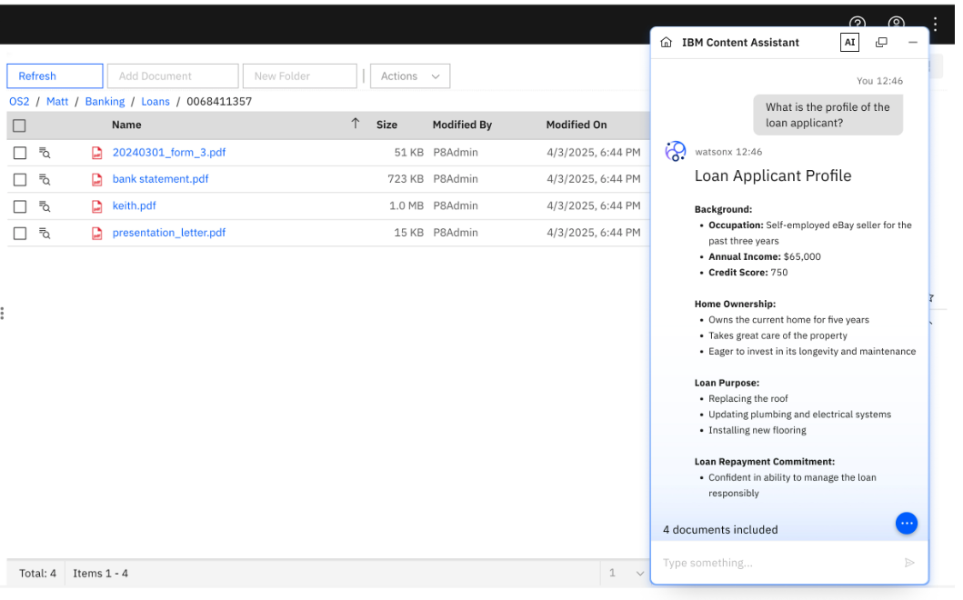Tick the checkbox for bank statement.pdf
This screenshot has height=600, width=963.
20,180
